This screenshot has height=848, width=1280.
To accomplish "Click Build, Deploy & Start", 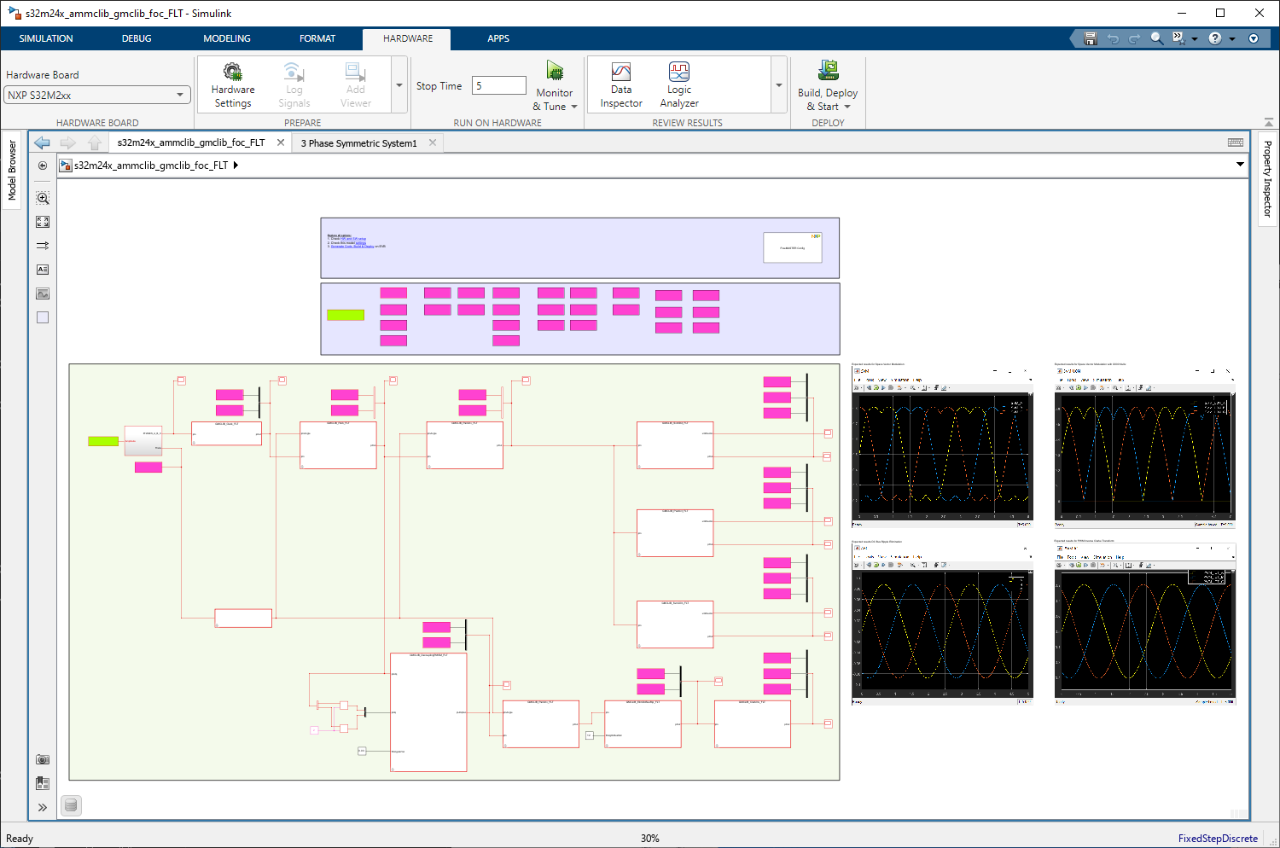I will pos(826,84).
